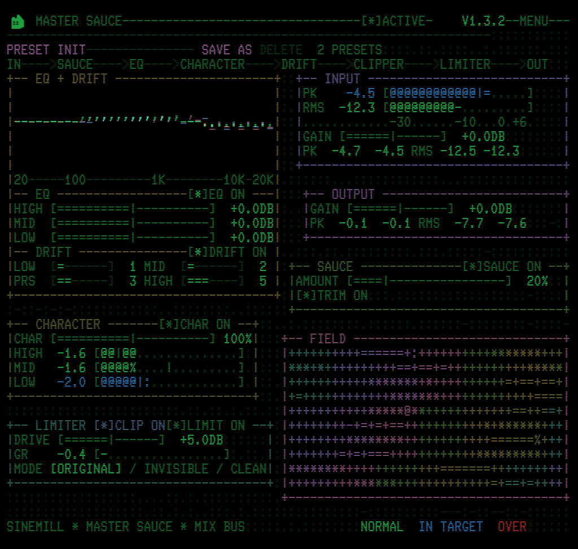The width and height of the screenshot is (578, 549).
Task: Adjust the INPUT GAIN slider
Action: [x=393, y=137]
